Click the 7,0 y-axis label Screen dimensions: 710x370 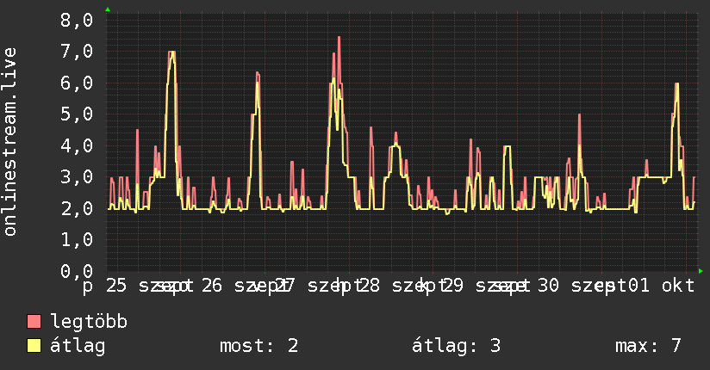(77, 52)
